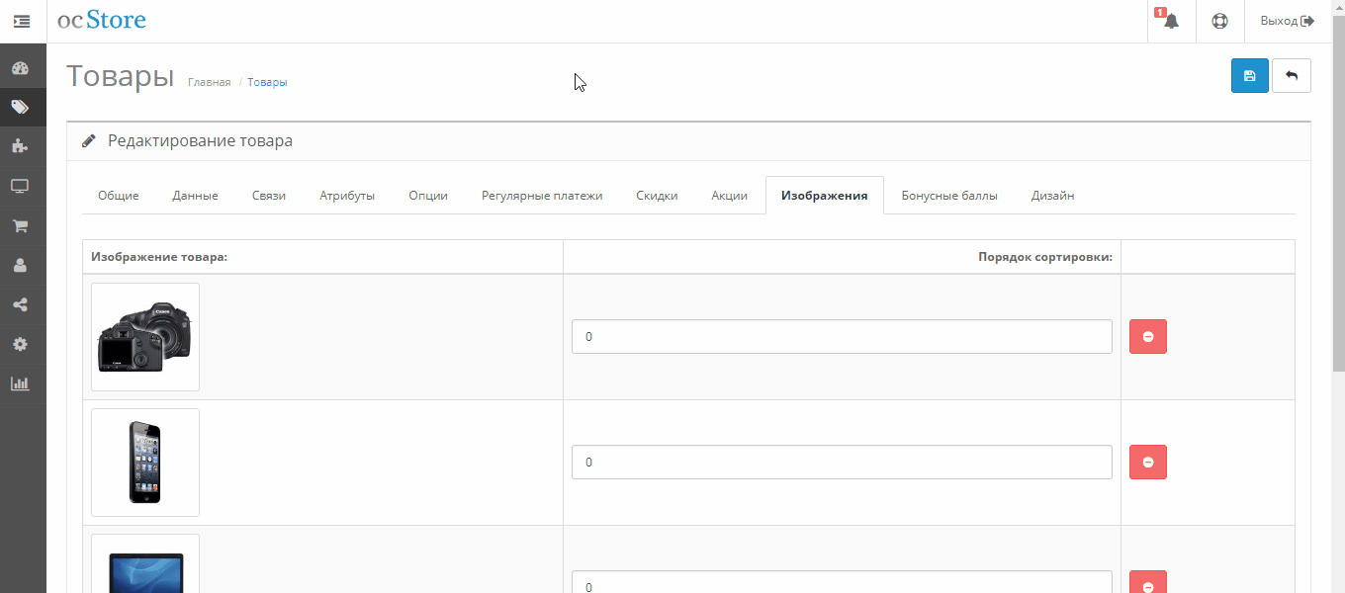Click the sort order field for iPhone image
Image resolution: width=1345 pixels, height=593 pixels.
click(841, 463)
